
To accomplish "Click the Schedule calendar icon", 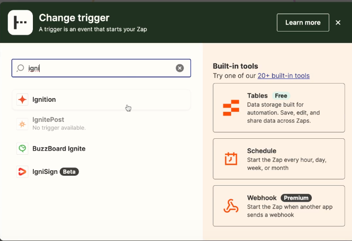I will click(x=231, y=159).
